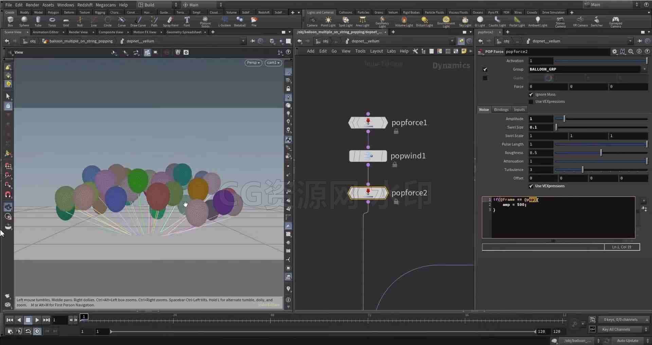Add a Spot Light from shelf
This screenshot has width=652, height=345.
tap(346, 22)
